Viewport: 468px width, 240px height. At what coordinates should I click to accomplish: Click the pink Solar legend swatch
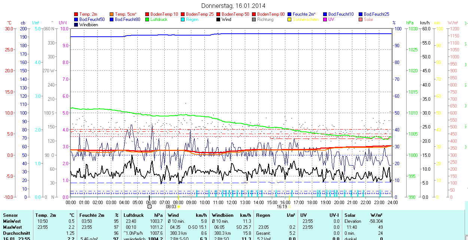(x=361, y=19)
